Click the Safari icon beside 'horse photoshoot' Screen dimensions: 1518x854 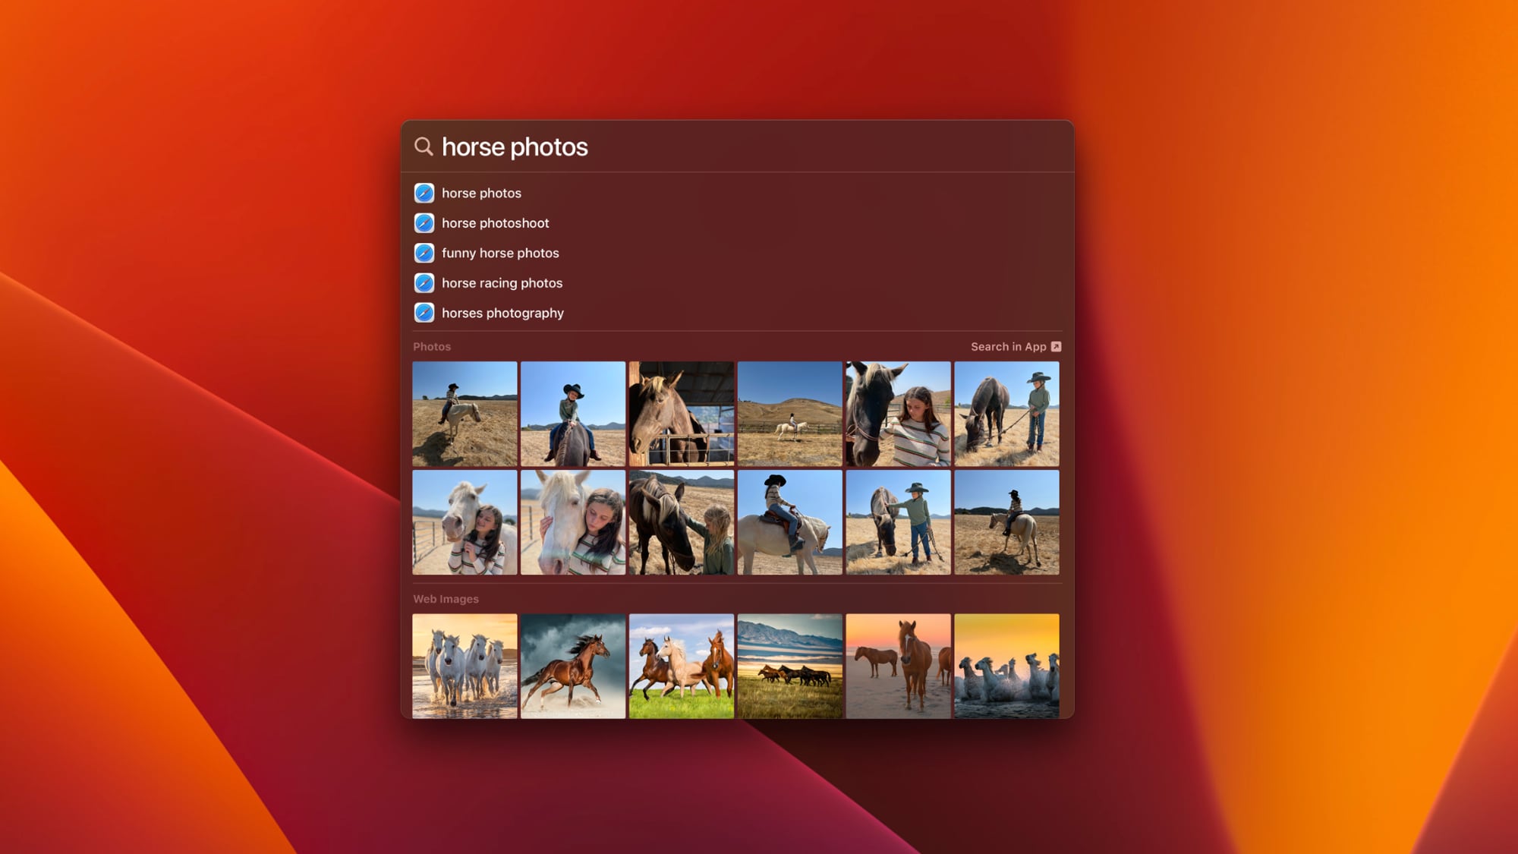425,223
